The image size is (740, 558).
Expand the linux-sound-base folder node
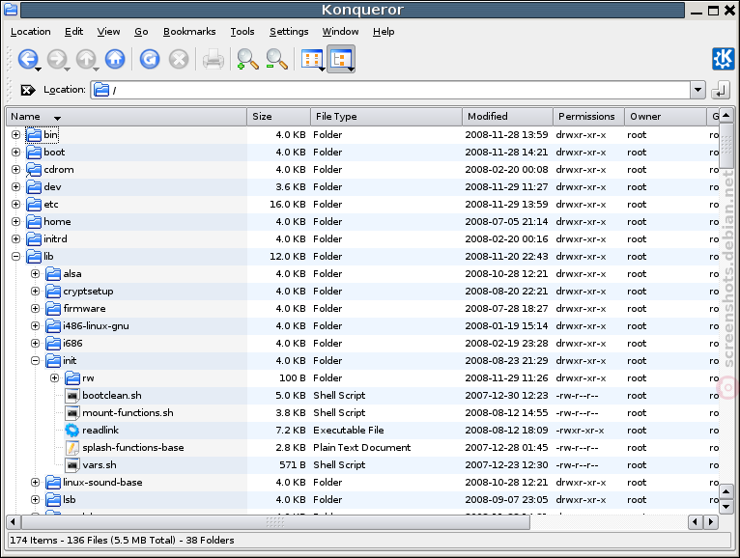click(36, 483)
